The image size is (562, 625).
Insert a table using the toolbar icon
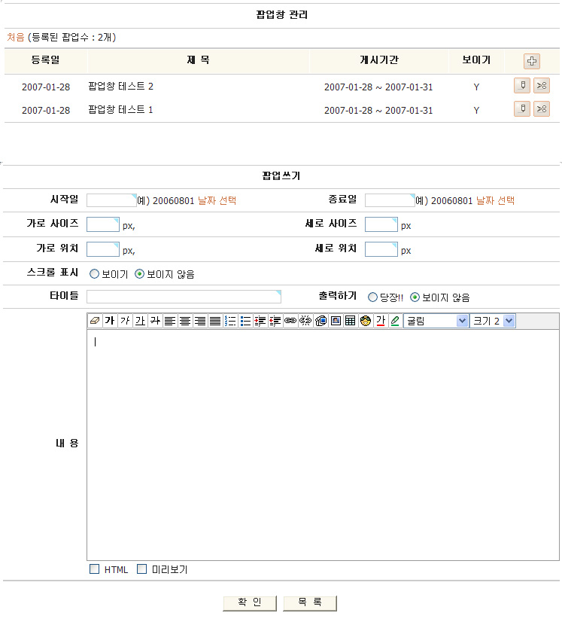[x=350, y=321]
